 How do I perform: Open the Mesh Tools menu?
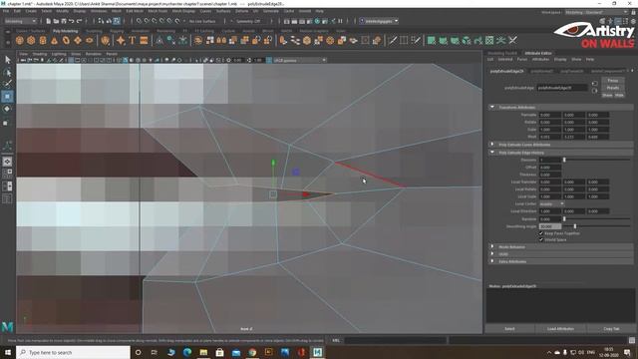coord(158,11)
